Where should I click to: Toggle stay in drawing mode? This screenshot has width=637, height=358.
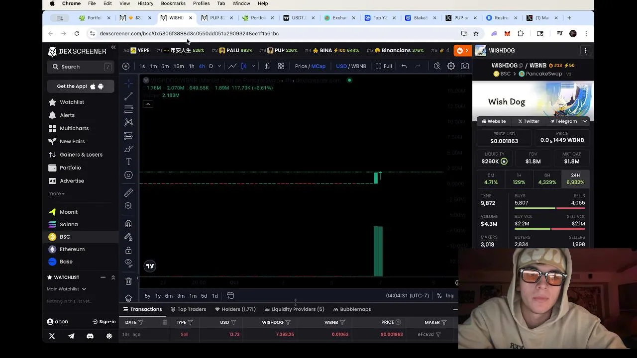pos(128,237)
